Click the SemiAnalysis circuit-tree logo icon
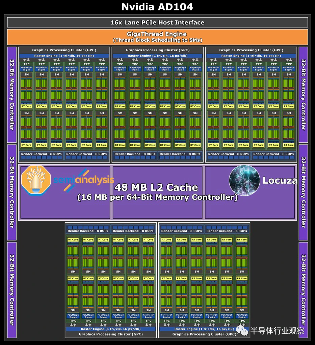 tap(36, 180)
